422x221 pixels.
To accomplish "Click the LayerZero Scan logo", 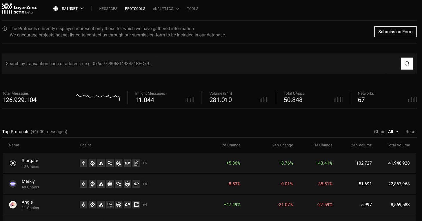I will coord(20,9).
